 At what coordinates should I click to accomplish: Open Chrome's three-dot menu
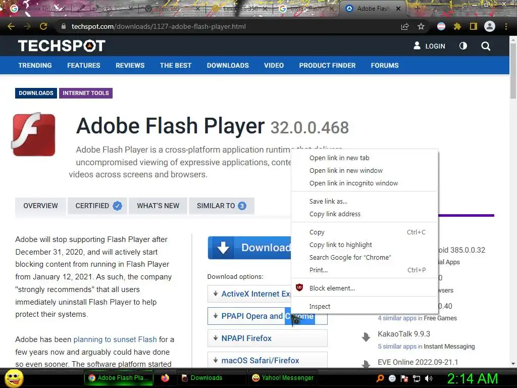click(x=506, y=26)
